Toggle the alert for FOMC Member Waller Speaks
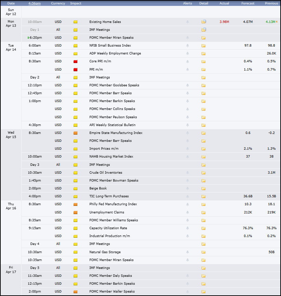This screenshot has height=296, width=281. point(187,292)
